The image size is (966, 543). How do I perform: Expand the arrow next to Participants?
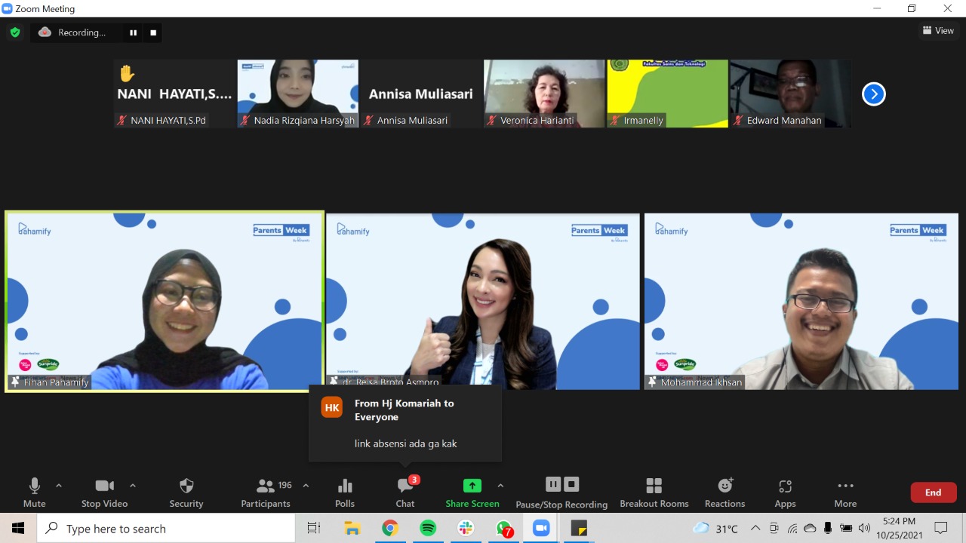click(x=306, y=486)
